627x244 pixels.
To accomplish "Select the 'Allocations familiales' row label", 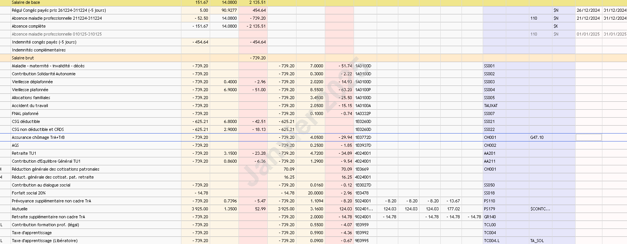I will [31, 98].
